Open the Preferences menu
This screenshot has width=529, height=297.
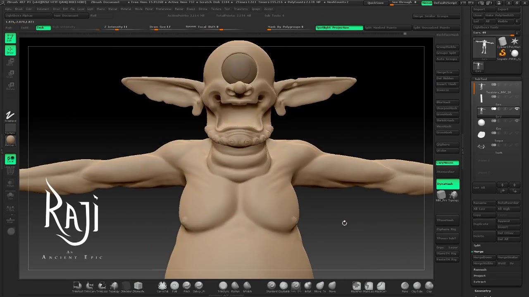[164, 9]
